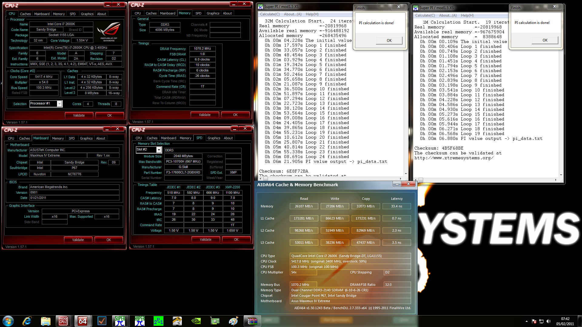Open Help(H) menu in 1M Super PI
This screenshot has width=582, height=327.
467,15
